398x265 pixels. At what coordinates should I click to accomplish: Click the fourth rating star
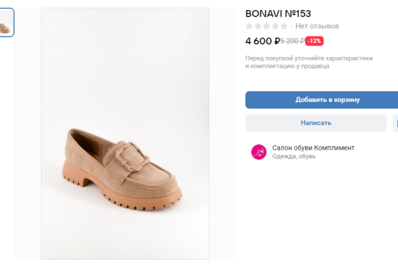click(275, 26)
